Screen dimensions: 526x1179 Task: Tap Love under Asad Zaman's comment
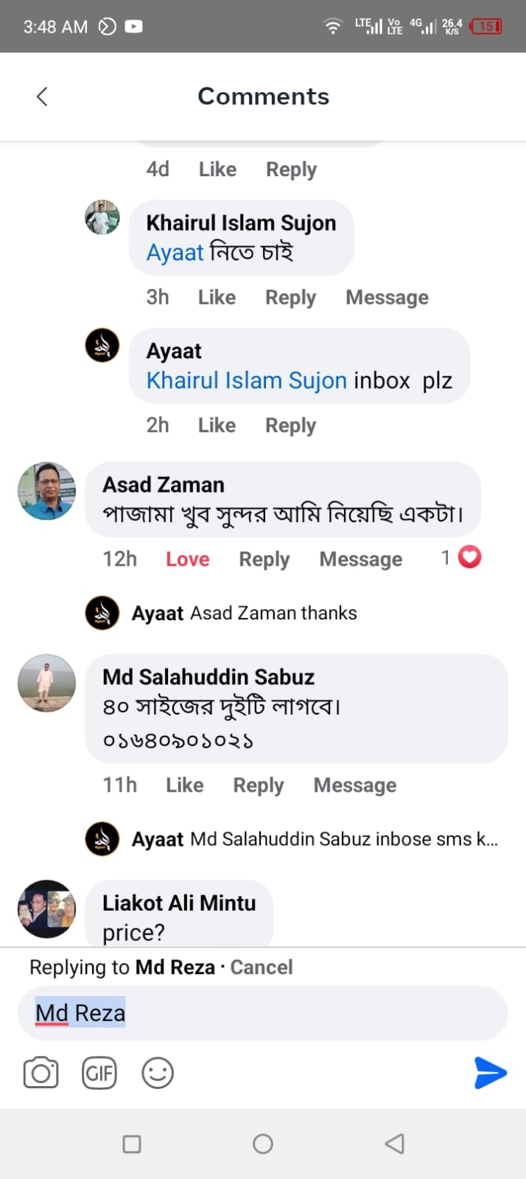tap(187, 559)
